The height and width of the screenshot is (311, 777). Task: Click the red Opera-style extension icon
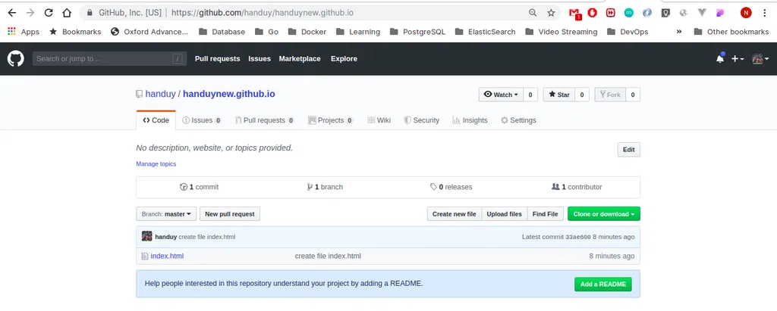point(592,13)
